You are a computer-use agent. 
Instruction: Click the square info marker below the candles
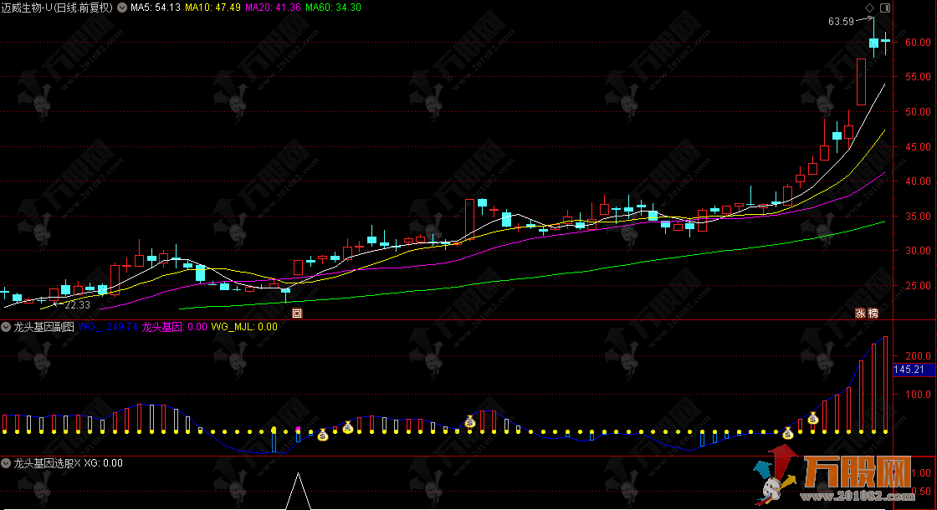[296, 314]
